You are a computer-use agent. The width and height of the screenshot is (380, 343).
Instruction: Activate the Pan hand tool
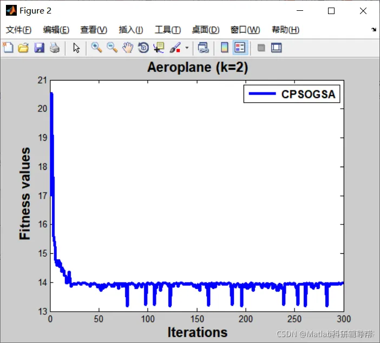[x=128, y=48]
